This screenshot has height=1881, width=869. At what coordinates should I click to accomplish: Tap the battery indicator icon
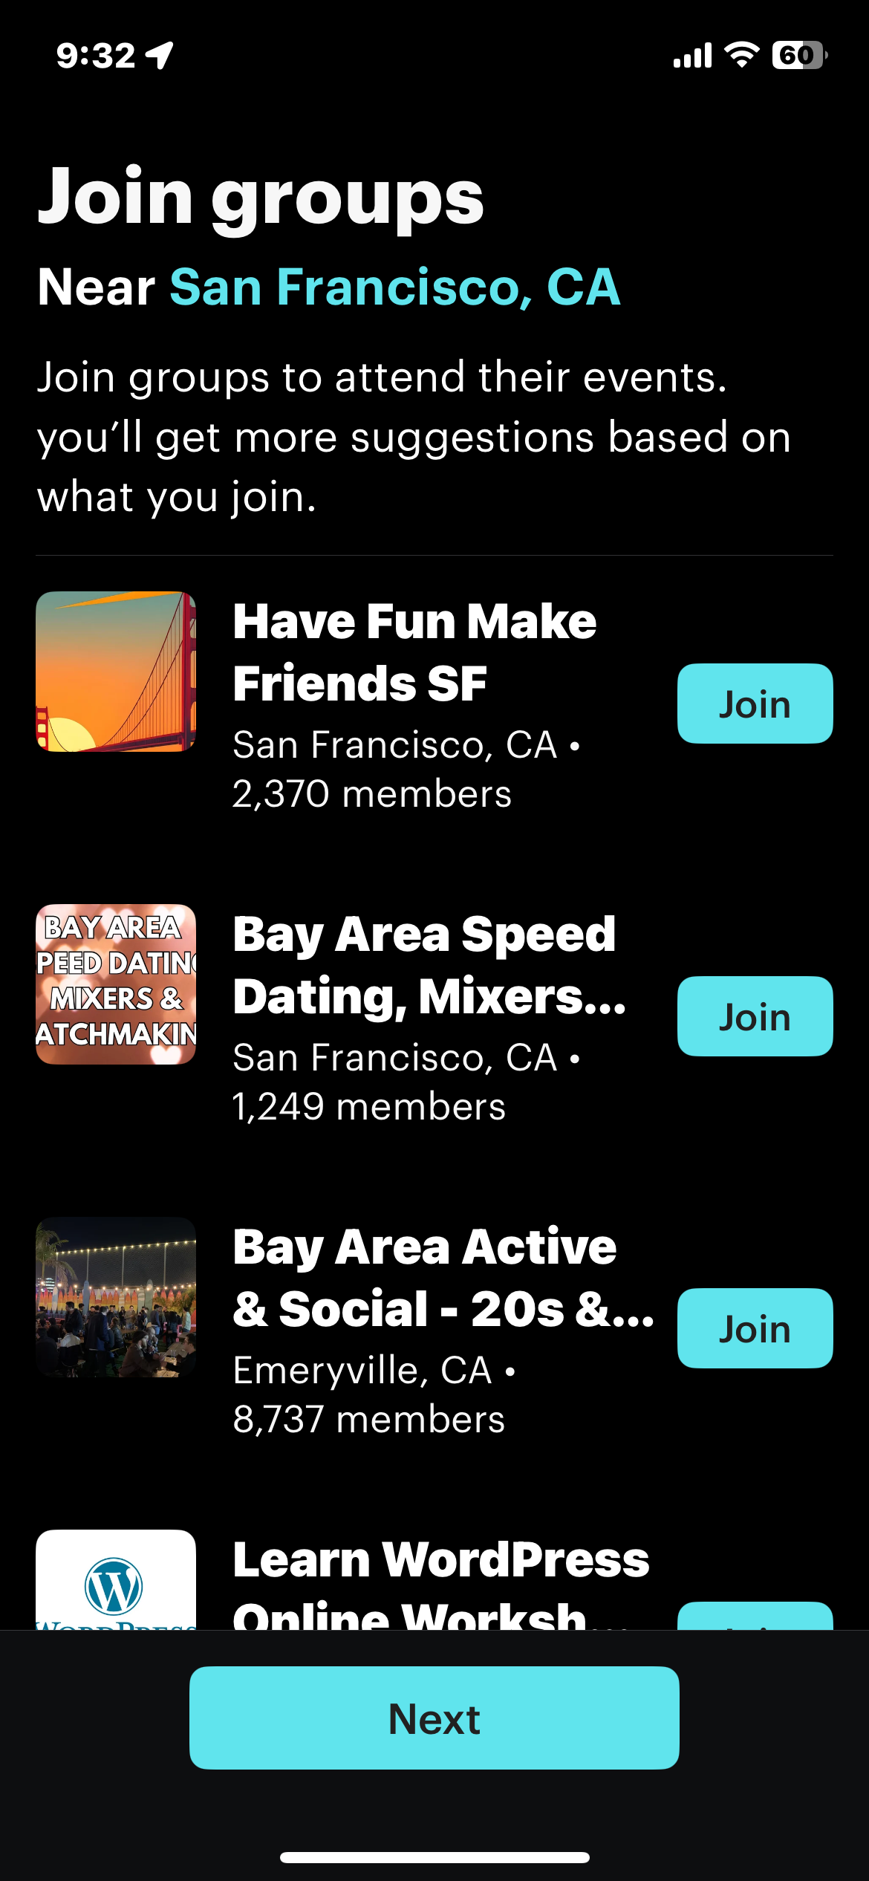coord(799,55)
